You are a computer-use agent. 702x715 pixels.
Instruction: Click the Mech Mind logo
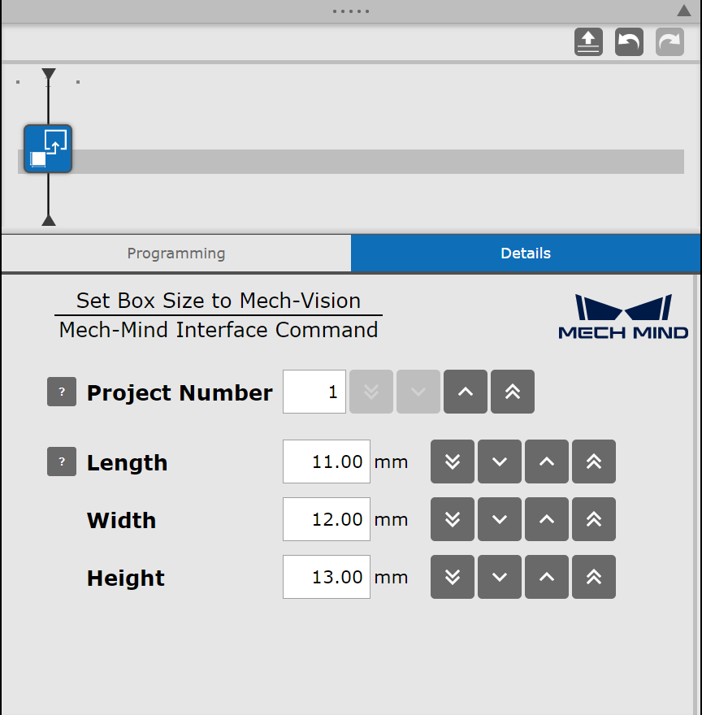coord(623,317)
